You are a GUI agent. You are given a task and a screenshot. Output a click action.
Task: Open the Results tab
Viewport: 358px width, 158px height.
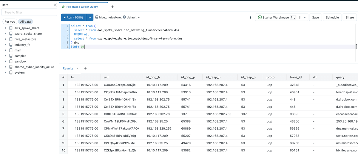[x=68, y=68]
